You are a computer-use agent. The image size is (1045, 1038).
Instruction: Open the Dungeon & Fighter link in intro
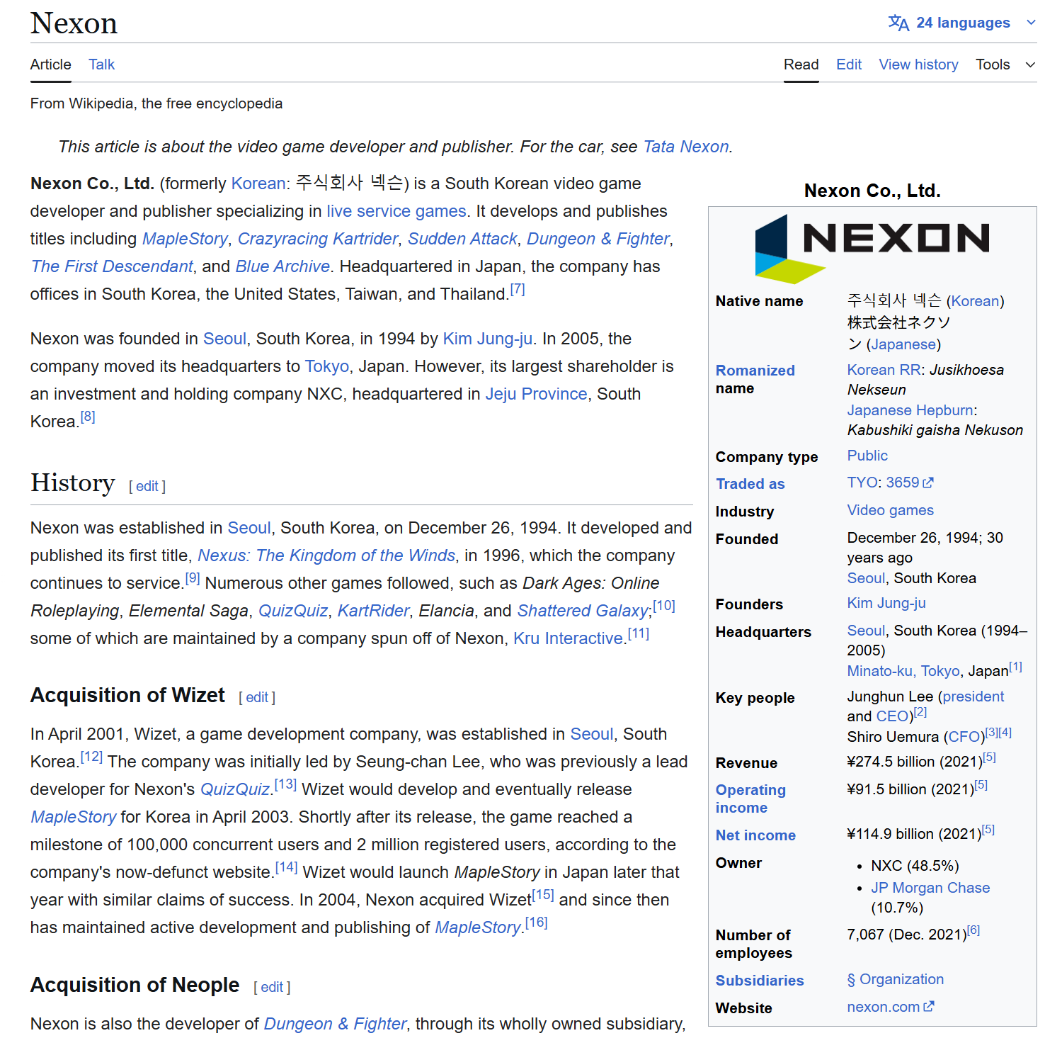pos(598,239)
